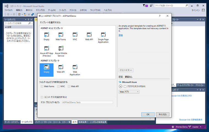Image resolution: width=209 pixels, height=132 pixels.
Task: Click the テスト プロジェクト名 input field
Action: (x=87, y=102)
